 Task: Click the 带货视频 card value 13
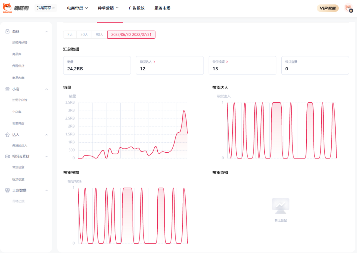point(216,69)
